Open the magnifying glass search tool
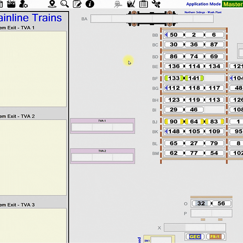 tap(64, 4)
